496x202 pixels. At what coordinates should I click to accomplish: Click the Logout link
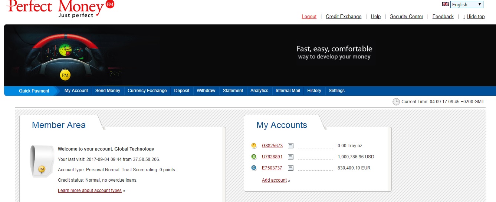[309, 17]
